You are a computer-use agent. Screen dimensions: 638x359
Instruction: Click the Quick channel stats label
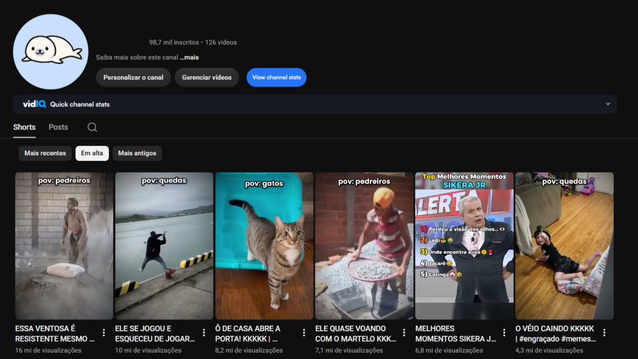[80, 104]
